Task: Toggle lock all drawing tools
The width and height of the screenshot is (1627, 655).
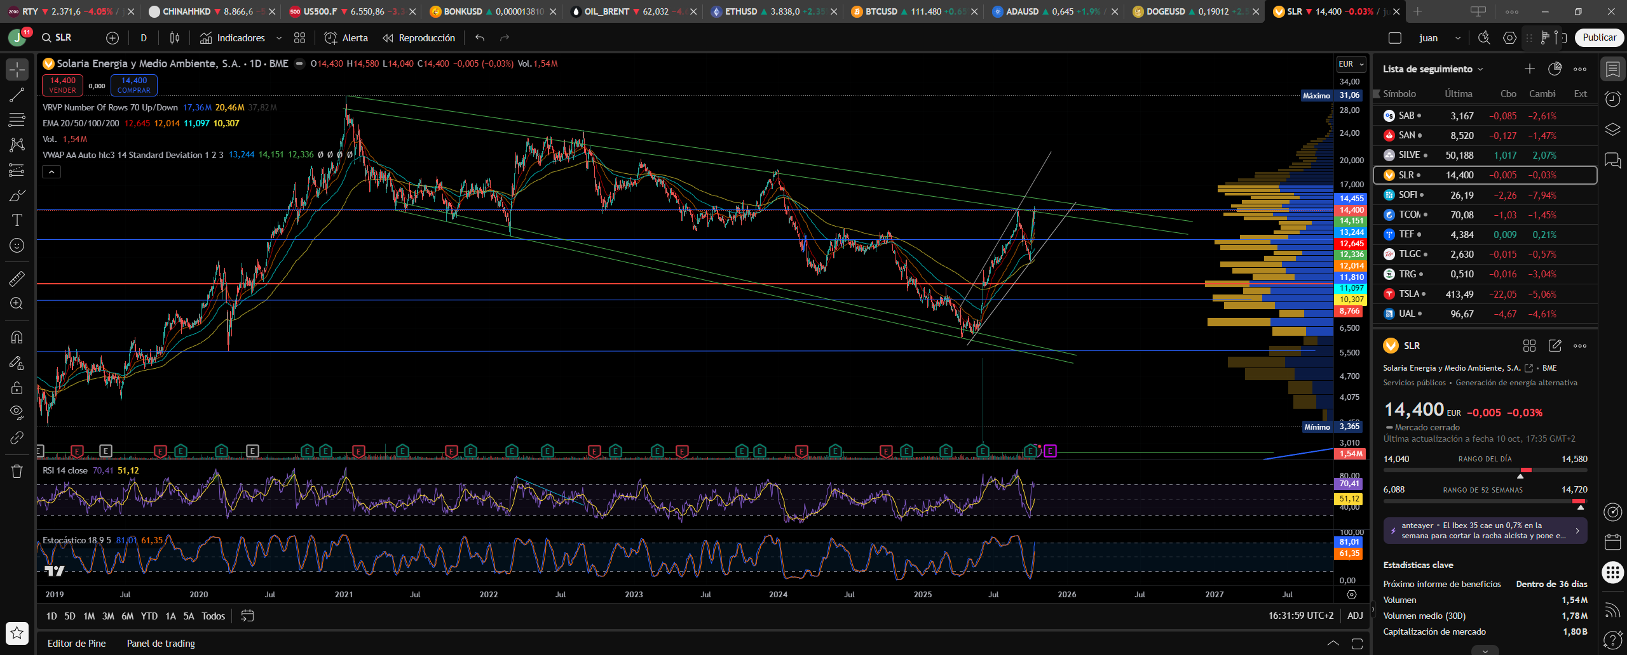Action: coord(17,388)
